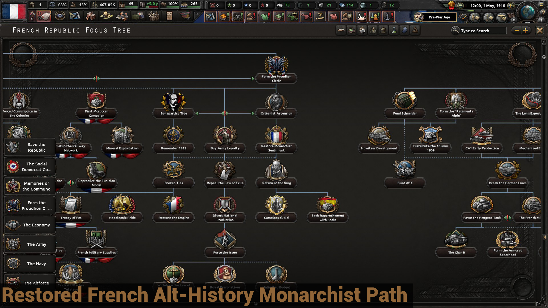The width and height of the screenshot is (548, 308).
Task: Jump to The Social Democrat Co... branch
Action: point(30,167)
